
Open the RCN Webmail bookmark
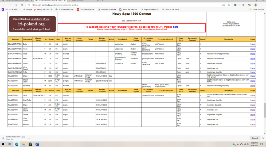point(65,10)
